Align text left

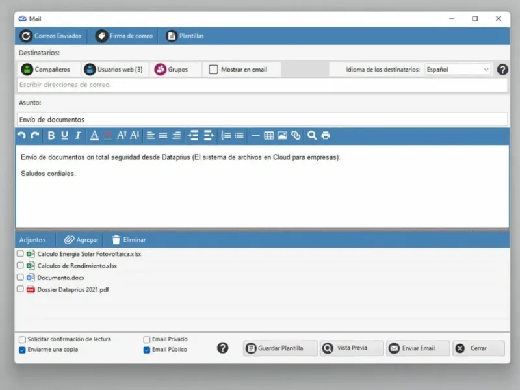coord(151,135)
